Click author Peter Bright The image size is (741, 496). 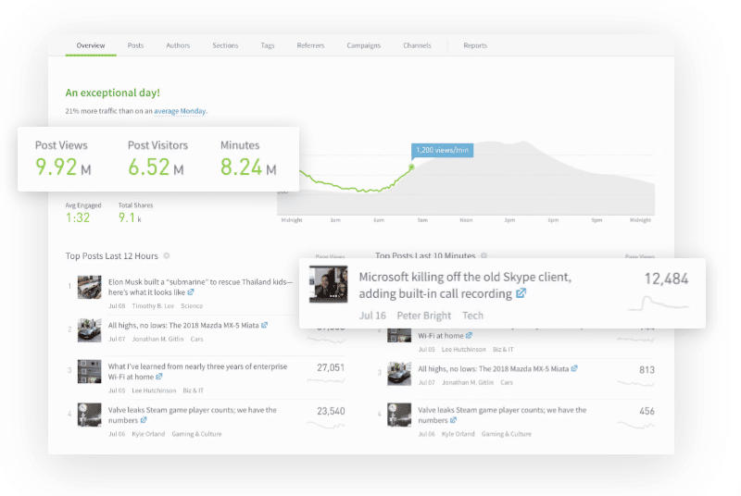(x=424, y=316)
